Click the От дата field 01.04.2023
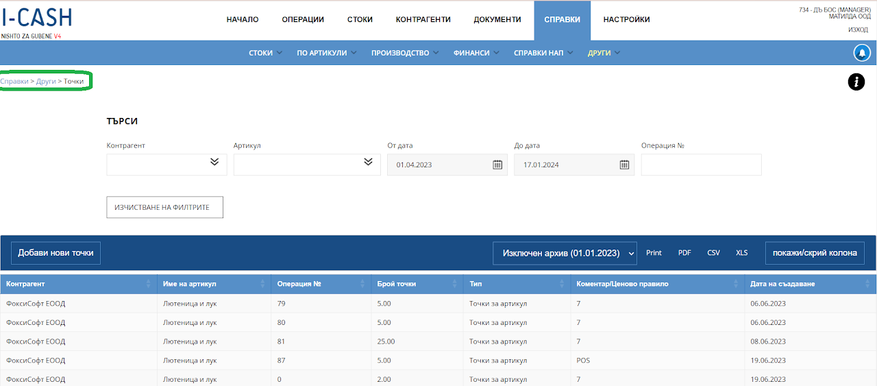This screenshot has width=877, height=386. coord(447,165)
